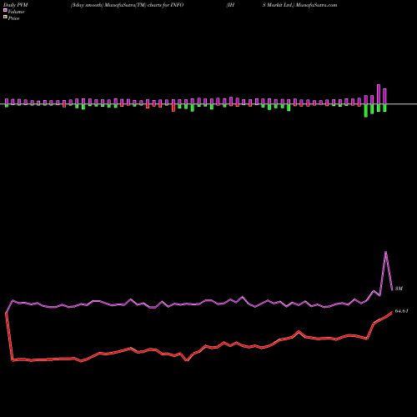The width and height of the screenshot is (417, 417).
Task: Select the 'Volume' legend label
Action: pyautogui.click(x=16, y=12)
